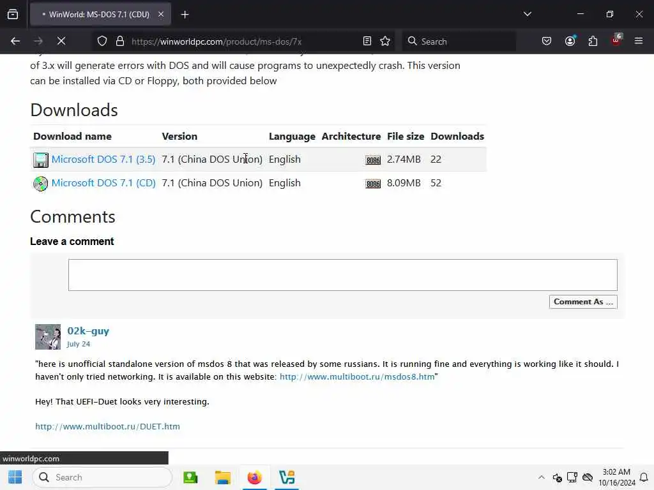The image size is (654, 490).
Task: Click the muted volume tray icon
Action: (x=557, y=477)
